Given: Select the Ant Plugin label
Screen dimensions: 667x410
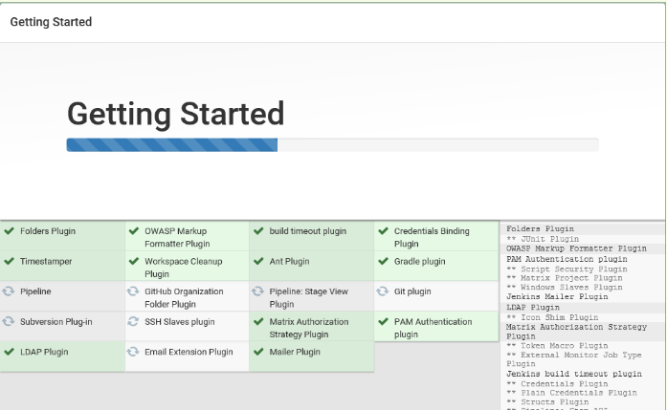Looking at the screenshot, I should (289, 261).
